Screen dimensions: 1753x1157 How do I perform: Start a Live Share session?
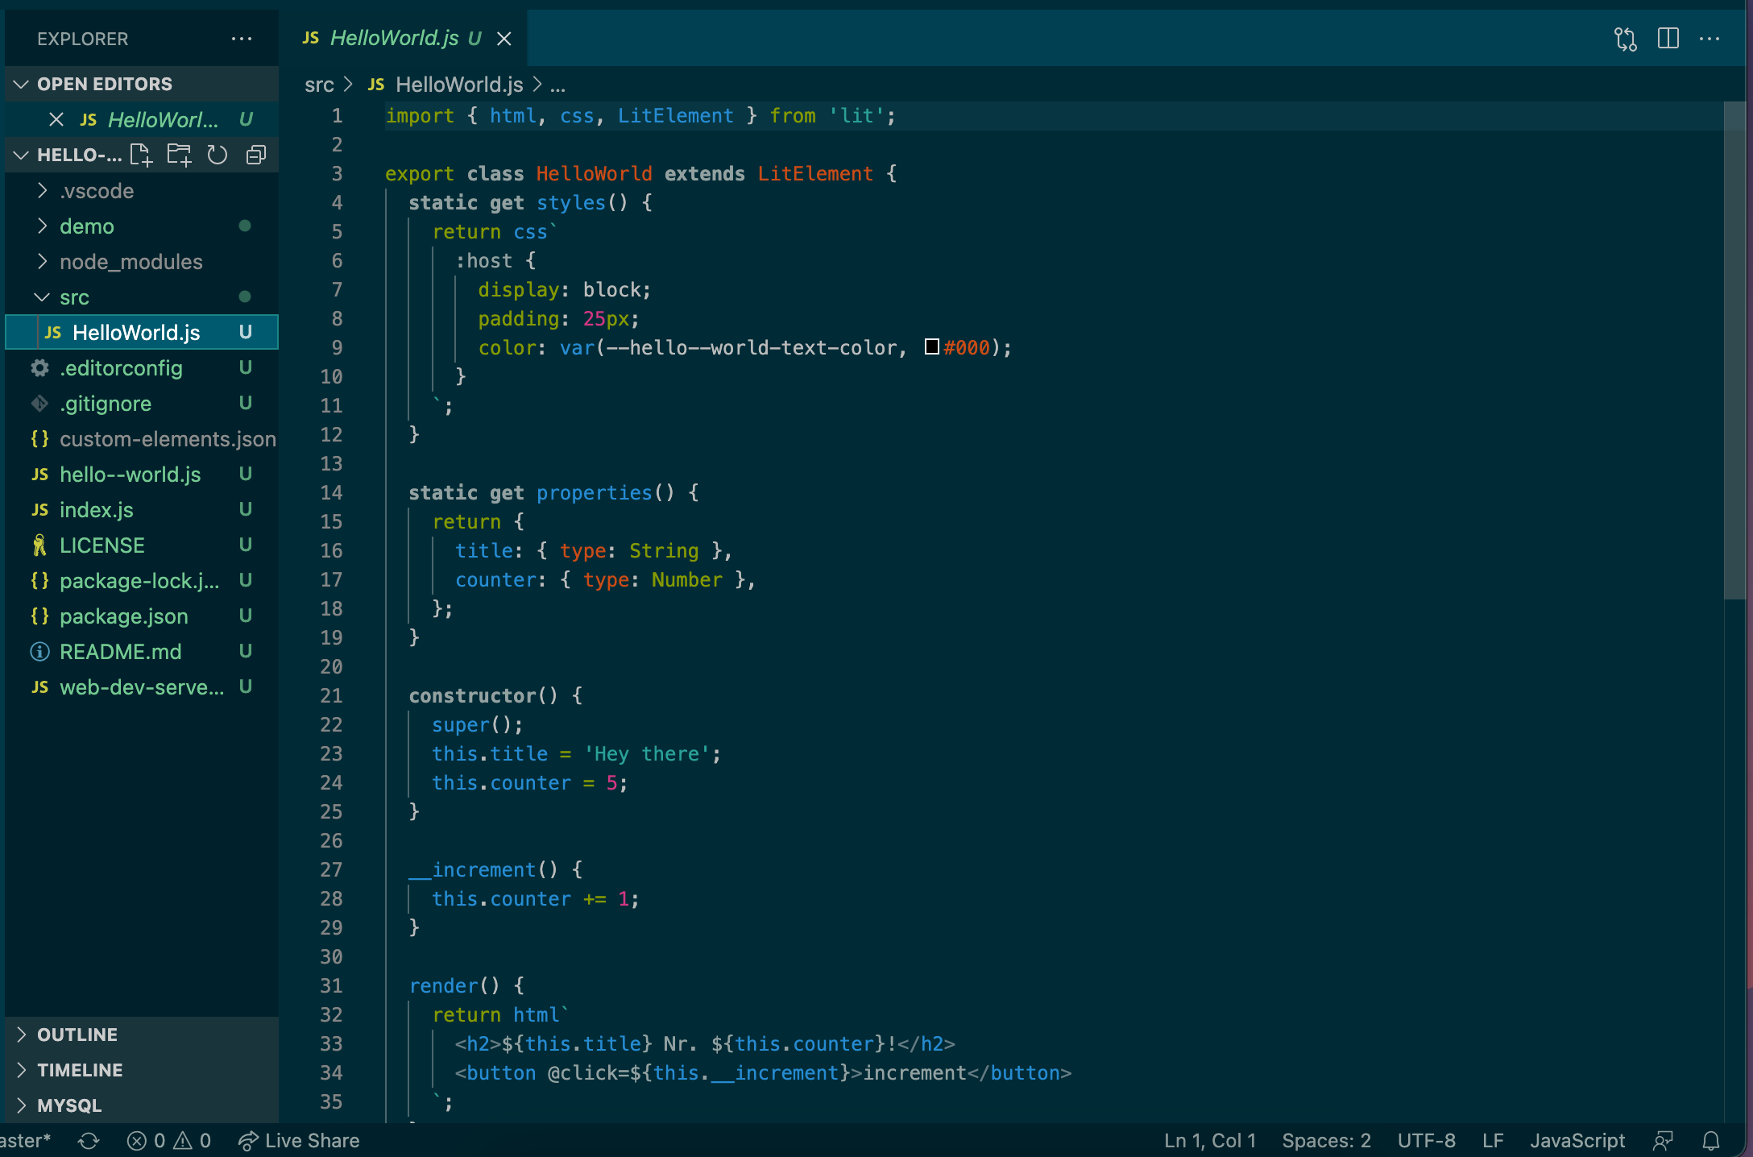pos(299,1139)
